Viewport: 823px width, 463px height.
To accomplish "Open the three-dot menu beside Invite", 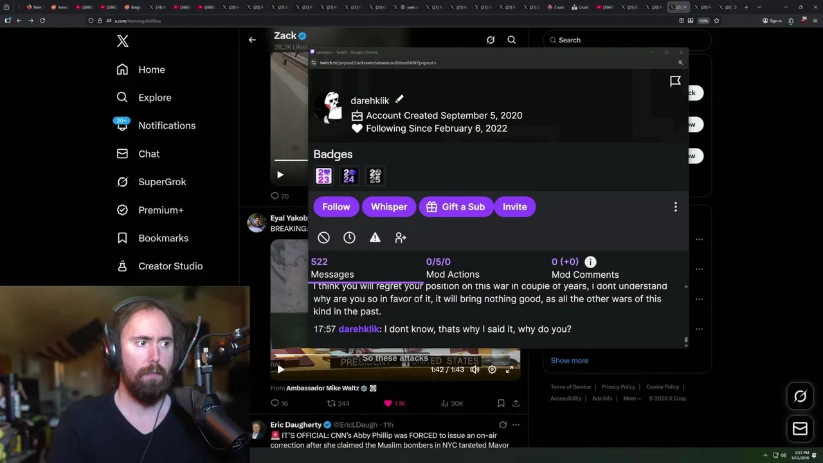I will pos(675,206).
